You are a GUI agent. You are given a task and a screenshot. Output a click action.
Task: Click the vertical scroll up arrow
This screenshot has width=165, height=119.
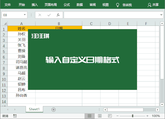point(162,23)
